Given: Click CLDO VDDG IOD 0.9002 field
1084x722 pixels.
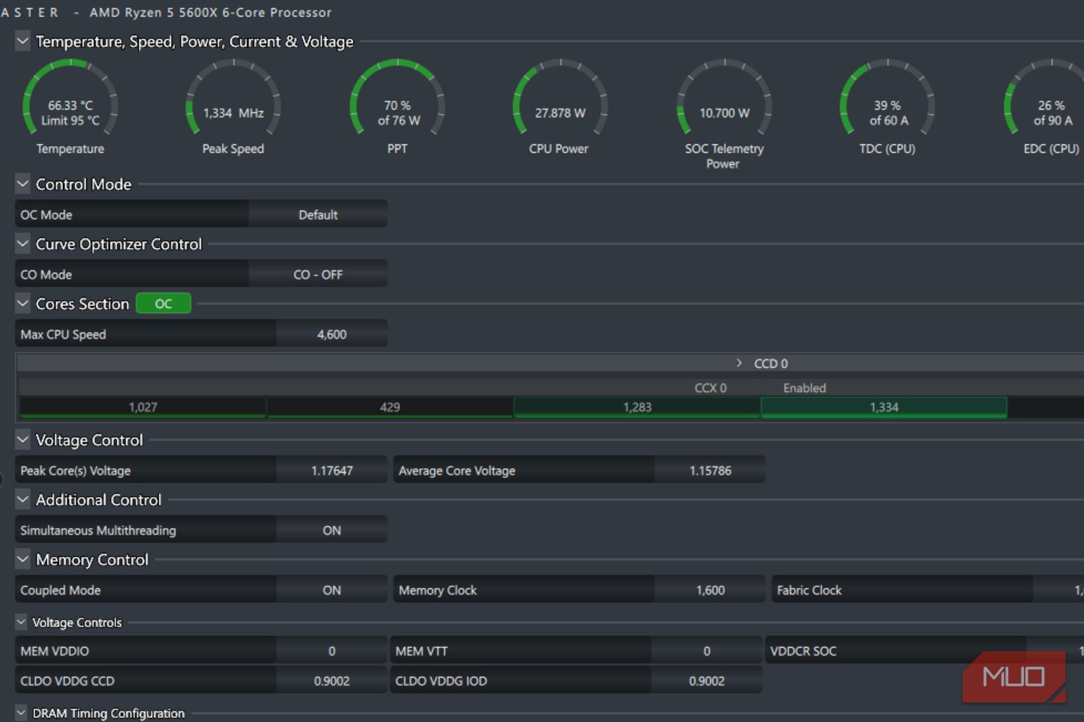Looking at the screenshot, I should pyautogui.click(x=707, y=681).
